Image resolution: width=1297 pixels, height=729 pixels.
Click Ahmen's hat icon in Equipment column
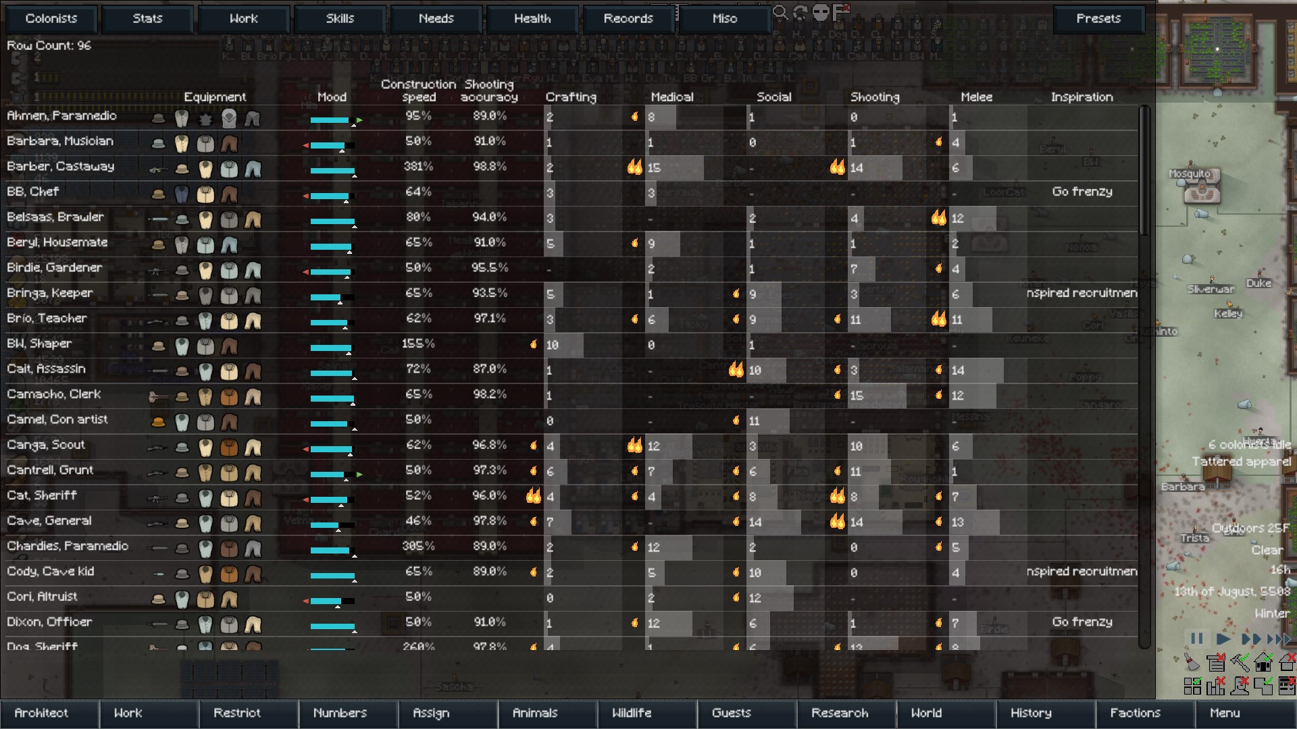coord(158,119)
